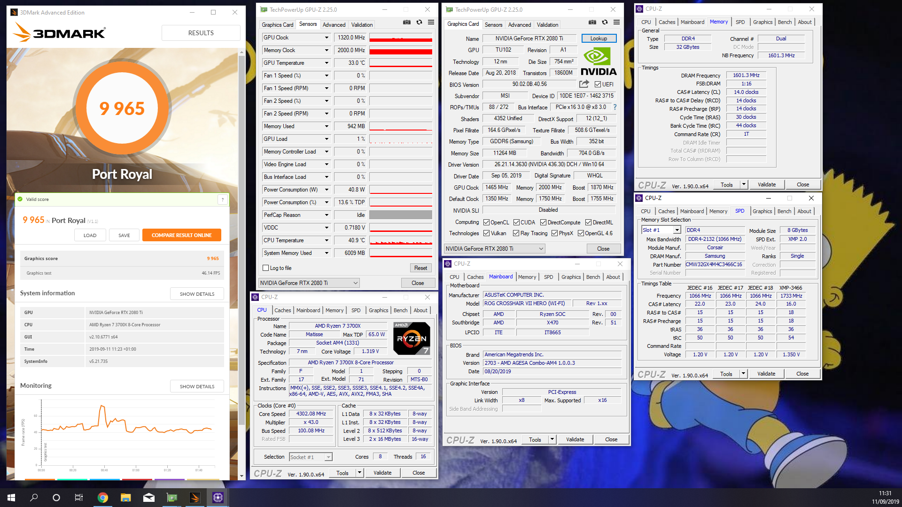Click the valid score help question mark
Viewport: 902px width, 507px height.
point(222,200)
